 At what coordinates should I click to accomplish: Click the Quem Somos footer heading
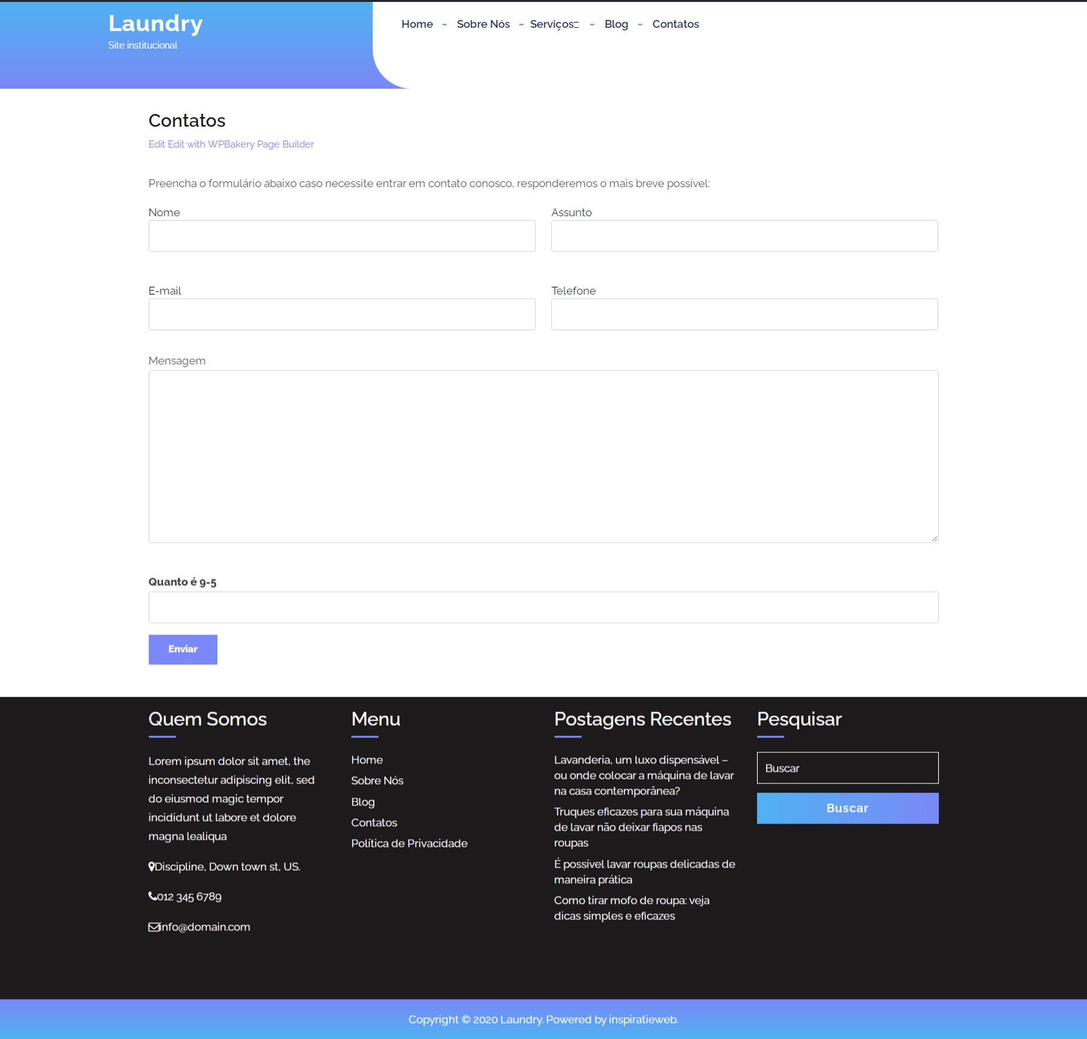click(207, 719)
